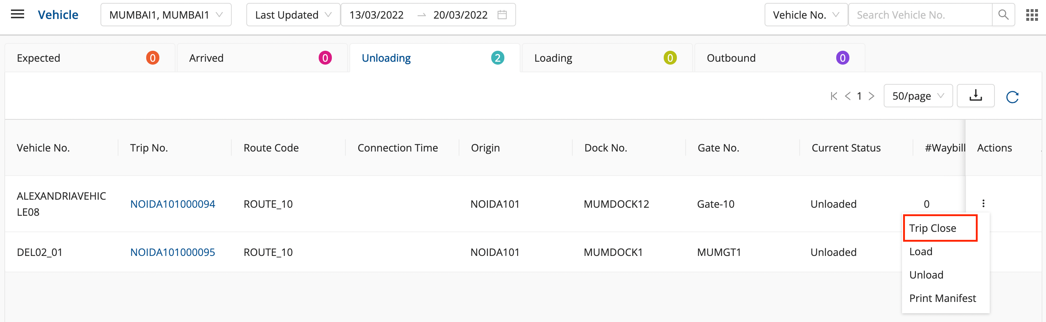Viewport: 1046px width, 322px height.
Task: Click the search magnifier icon
Action: coord(1003,15)
